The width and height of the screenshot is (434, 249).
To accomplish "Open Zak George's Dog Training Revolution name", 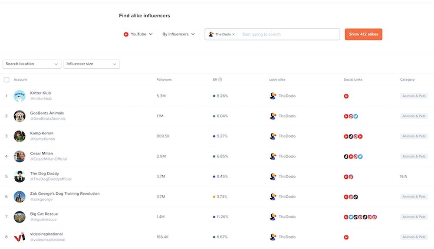I will (65, 193).
